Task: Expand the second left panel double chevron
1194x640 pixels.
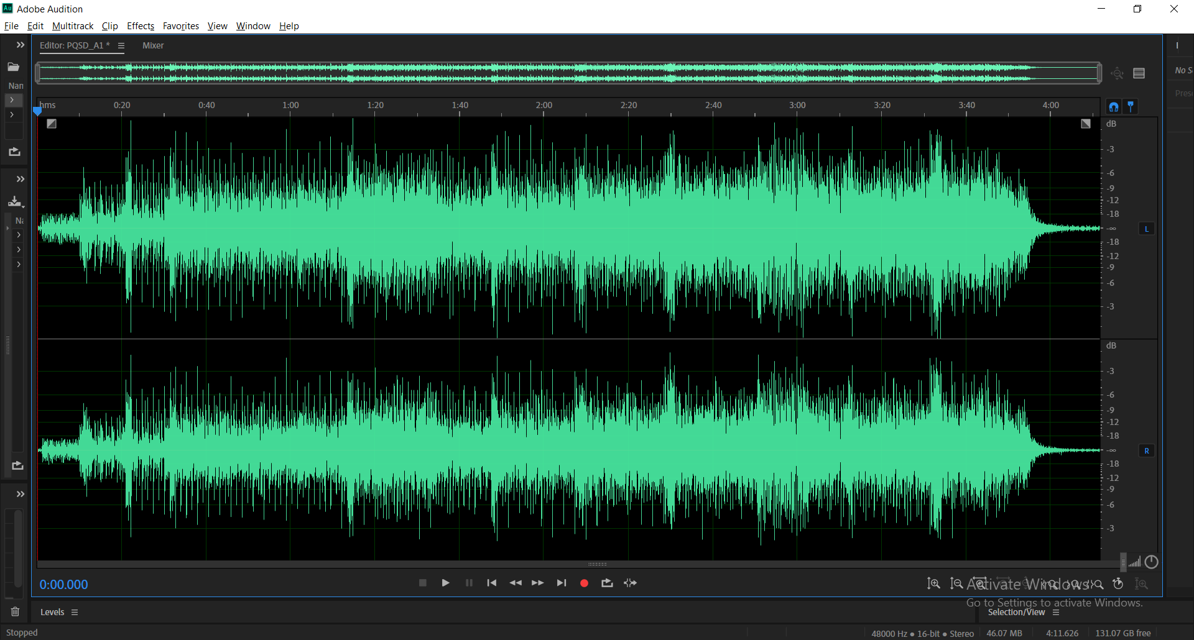Action: coord(21,179)
